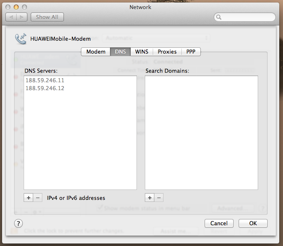Click the Show All button
The image size is (283, 246).
pyautogui.click(x=47, y=17)
